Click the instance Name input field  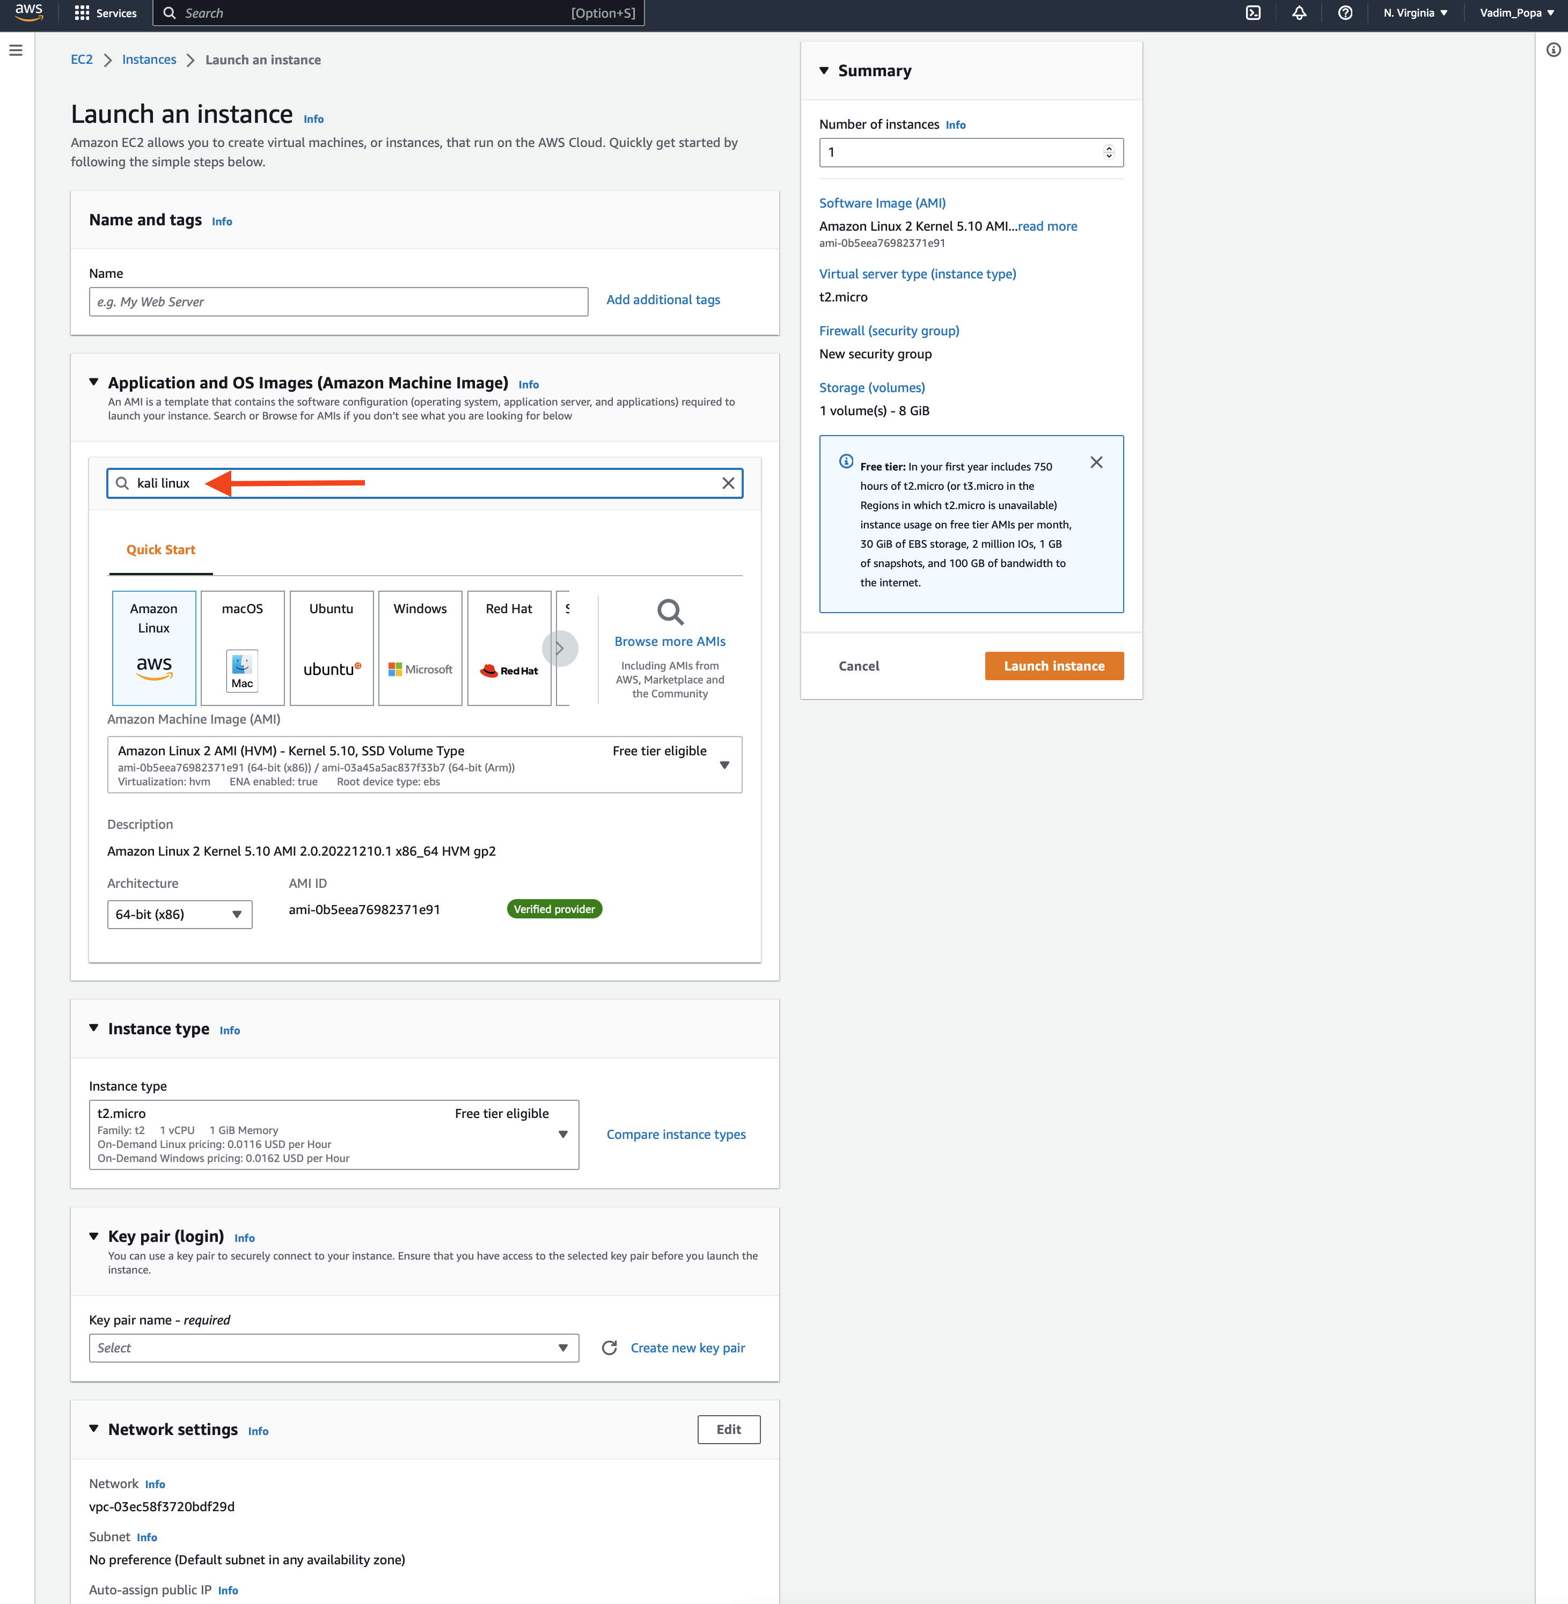click(x=338, y=301)
